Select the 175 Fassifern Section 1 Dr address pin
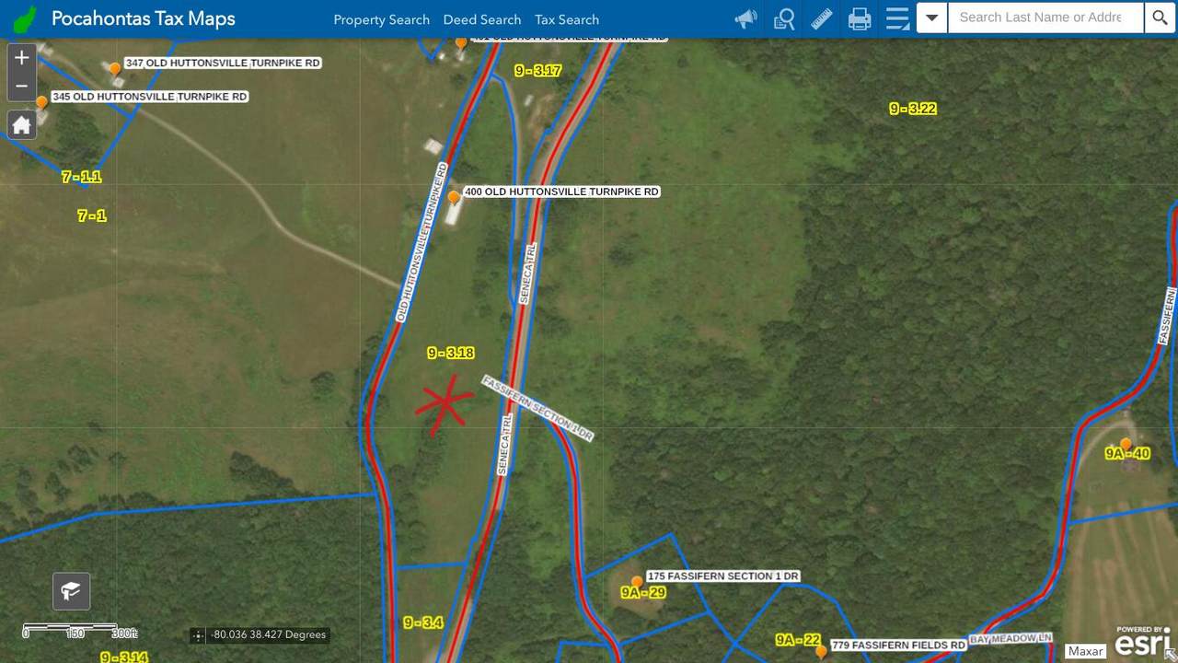Screen dimensions: 1178x663 point(636,582)
